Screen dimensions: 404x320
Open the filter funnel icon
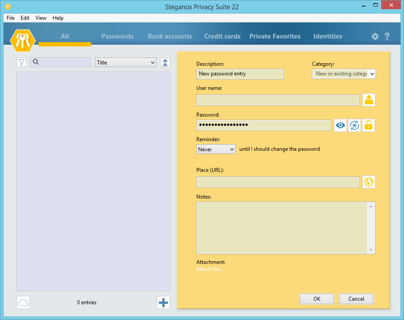[x=21, y=62]
